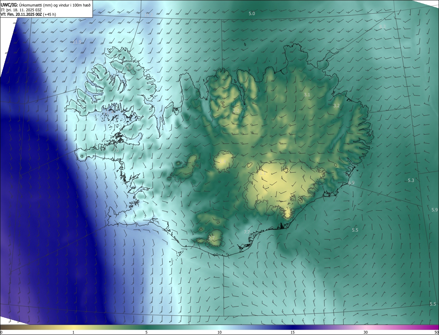Viewport: 439px width, 335px height.
Task: Click the 30 tick on the color scale
Action: tap(366, 332)
